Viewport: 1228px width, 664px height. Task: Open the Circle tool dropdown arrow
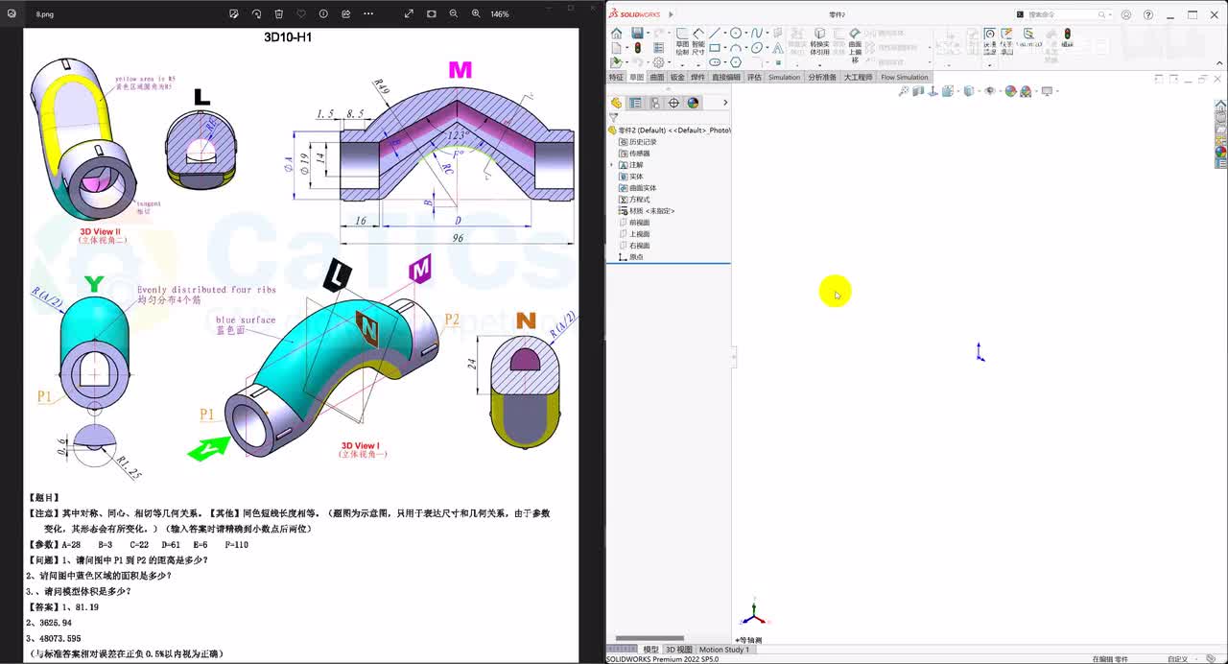click(x=746, y=33)
